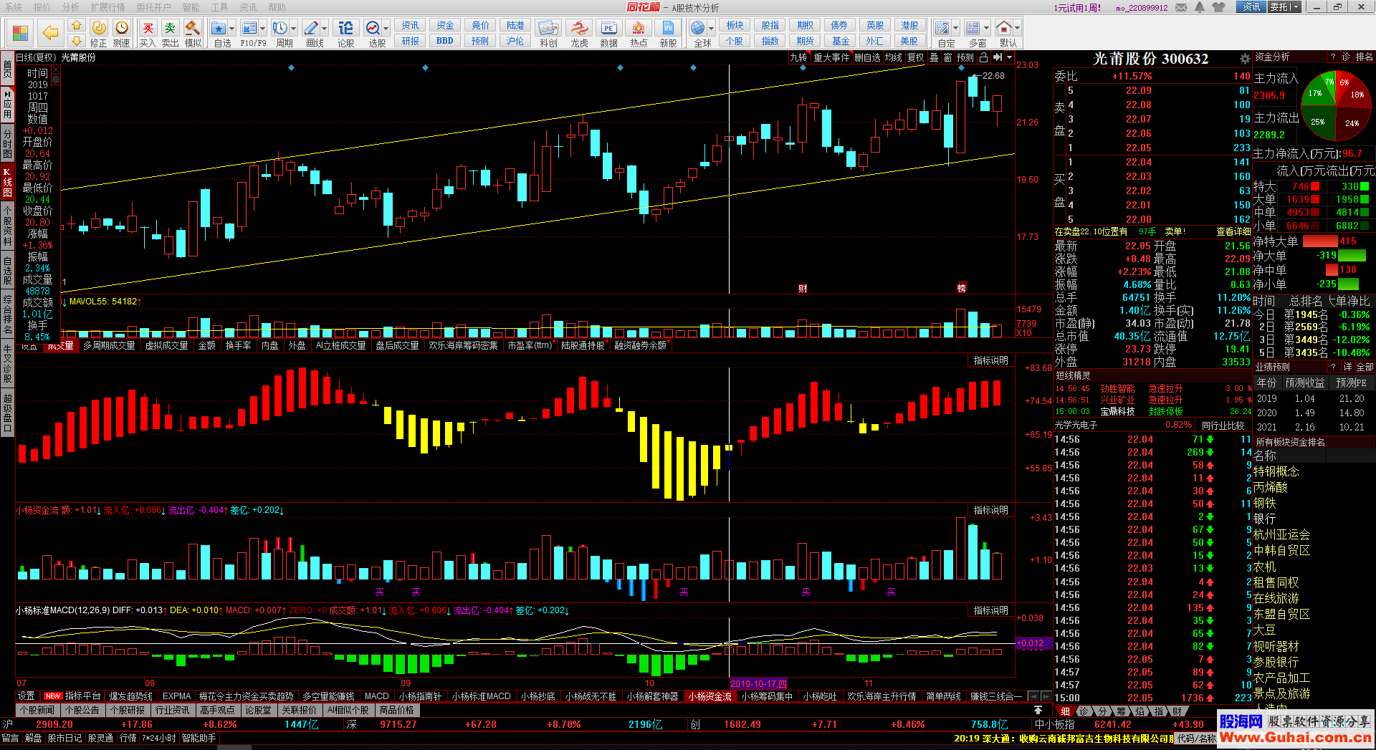Click the yellow back arrow icon
The width and height of the screenshot is (1376, 750).
(x=50, y=32)
